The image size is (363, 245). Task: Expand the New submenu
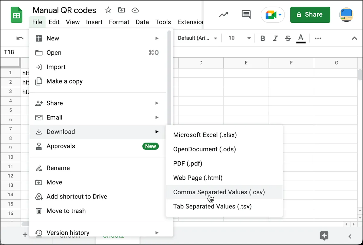[97, 38]
